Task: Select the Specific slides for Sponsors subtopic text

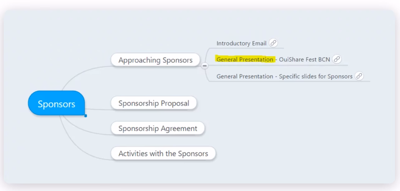Action: pyautogui.click(x=316, y=76)
